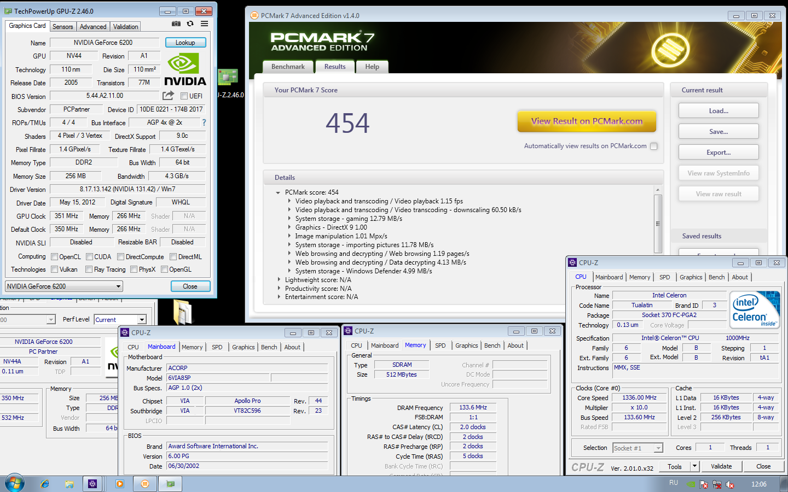The image size is (788, 492).
Task: Click the Intel Celeron inside logo
Action: 755,310
